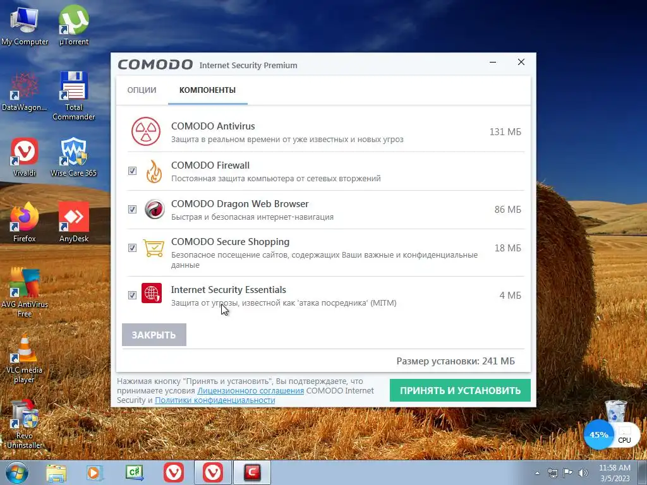
Task: Click the second Vivaldi taskbar icon
Action: (x=213, y=472)
